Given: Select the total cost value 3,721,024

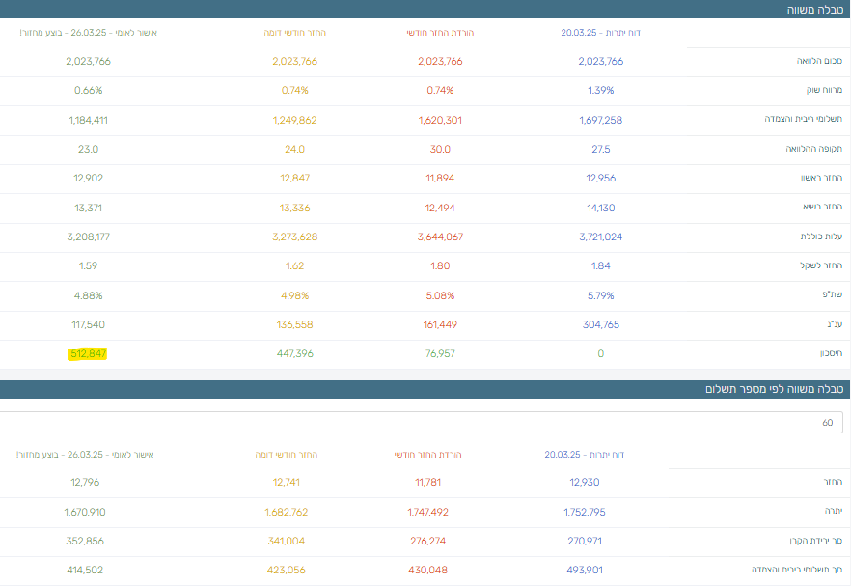Looking at the screenshot, I should (600, 237).
